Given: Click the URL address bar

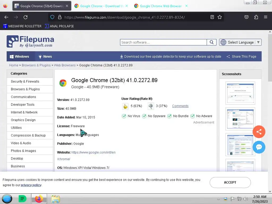Looking at the screenshot, I should [x=135, y=17].
